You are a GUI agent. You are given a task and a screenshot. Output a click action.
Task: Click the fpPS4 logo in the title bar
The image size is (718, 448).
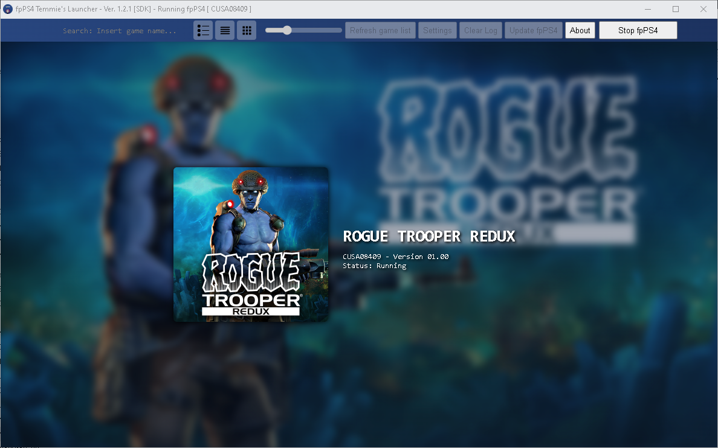7,8
